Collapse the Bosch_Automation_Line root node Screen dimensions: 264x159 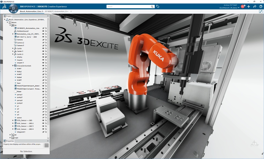pos(5,19)
